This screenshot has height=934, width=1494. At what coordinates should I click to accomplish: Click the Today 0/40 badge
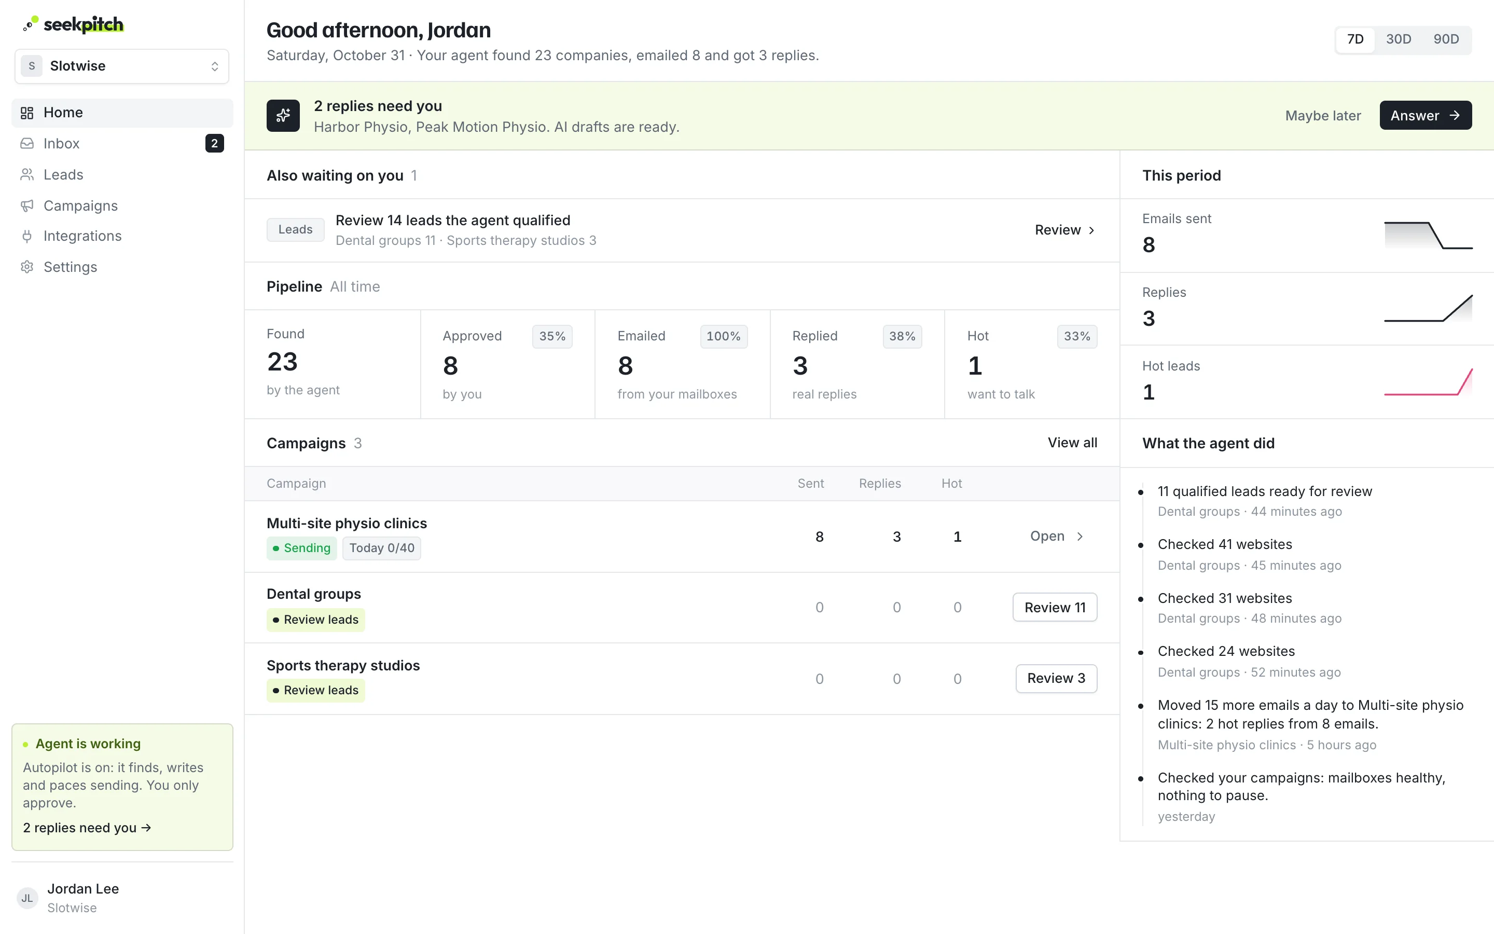pyautogui.click(x=381, y=548)
